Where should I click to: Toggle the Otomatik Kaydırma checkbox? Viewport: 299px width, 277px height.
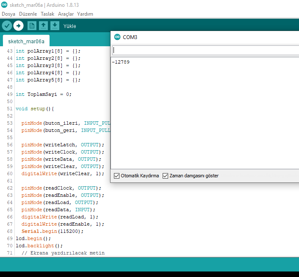point(117,176)
